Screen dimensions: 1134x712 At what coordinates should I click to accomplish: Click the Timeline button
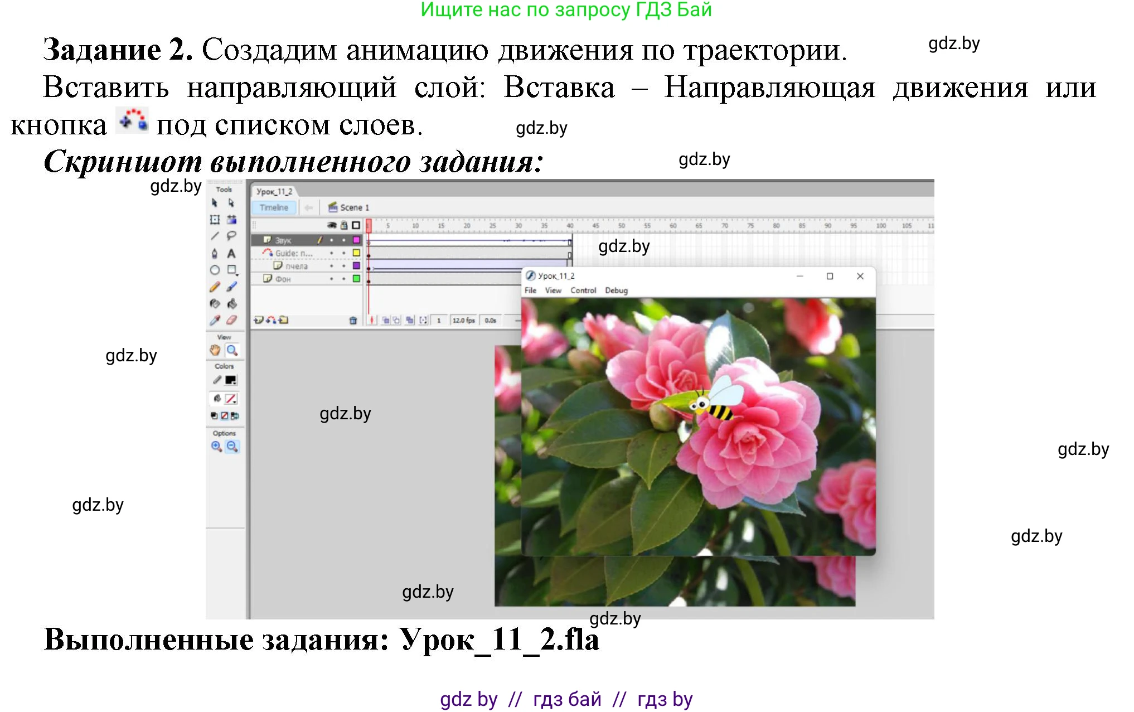pyautogui.click(x=274, y=207)
